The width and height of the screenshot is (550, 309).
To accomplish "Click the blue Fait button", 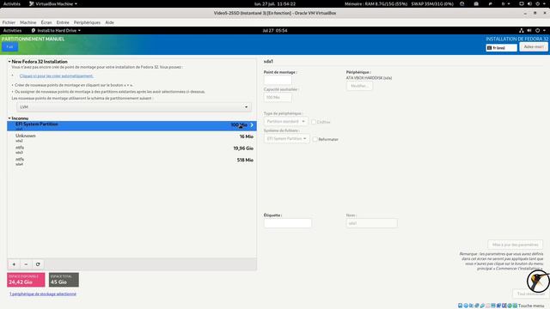I will (9, 47).
